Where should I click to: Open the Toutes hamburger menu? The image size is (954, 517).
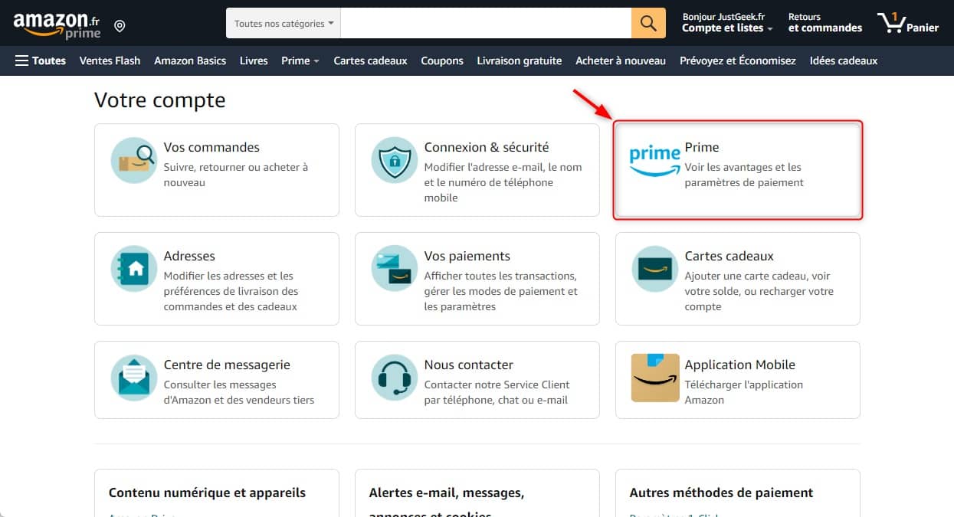[x=40, y=61]
